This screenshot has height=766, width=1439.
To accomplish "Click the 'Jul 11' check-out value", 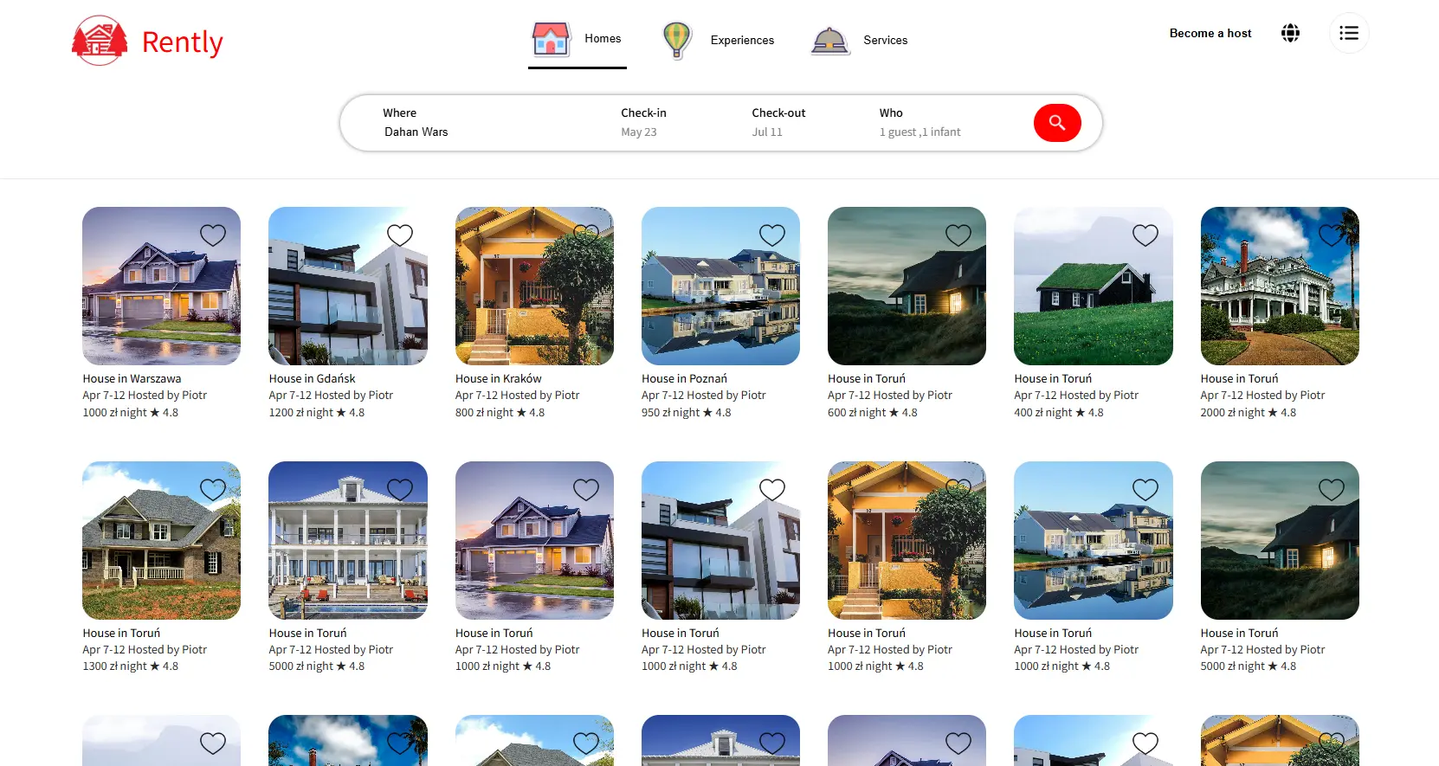I will click(x=767, y=132).
